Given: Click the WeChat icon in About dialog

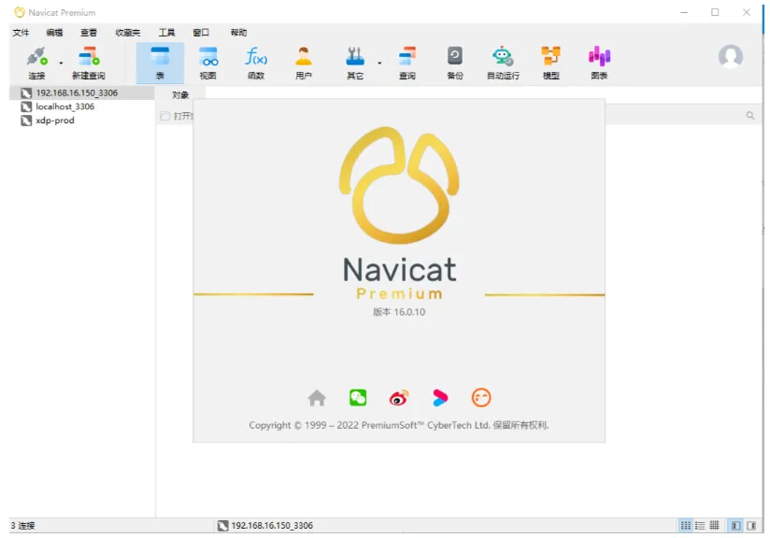Looking at the screenshot, I should [358, 398].
